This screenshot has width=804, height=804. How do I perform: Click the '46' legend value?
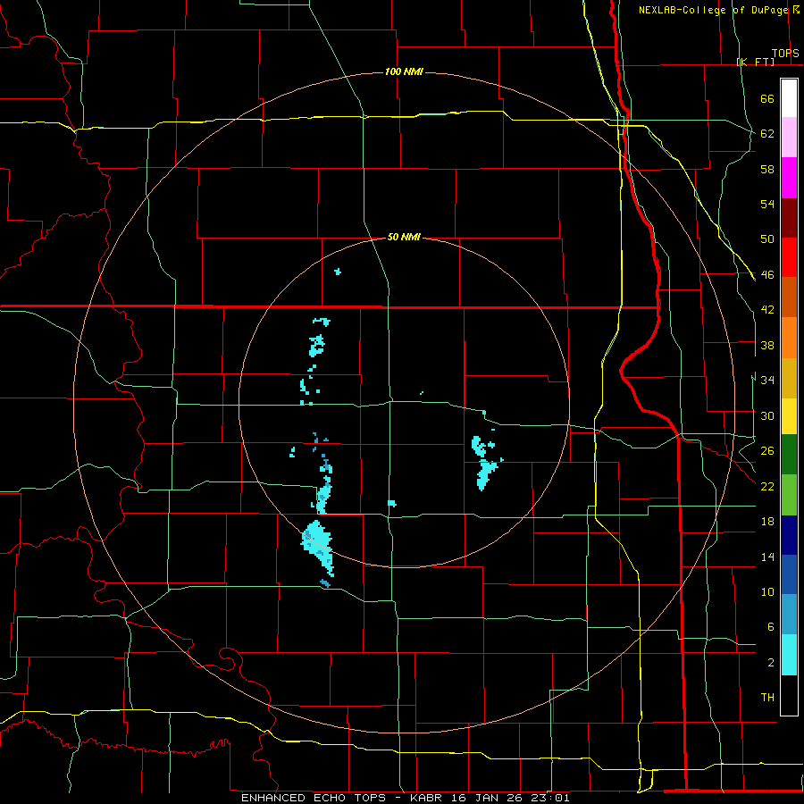[767, 275]
